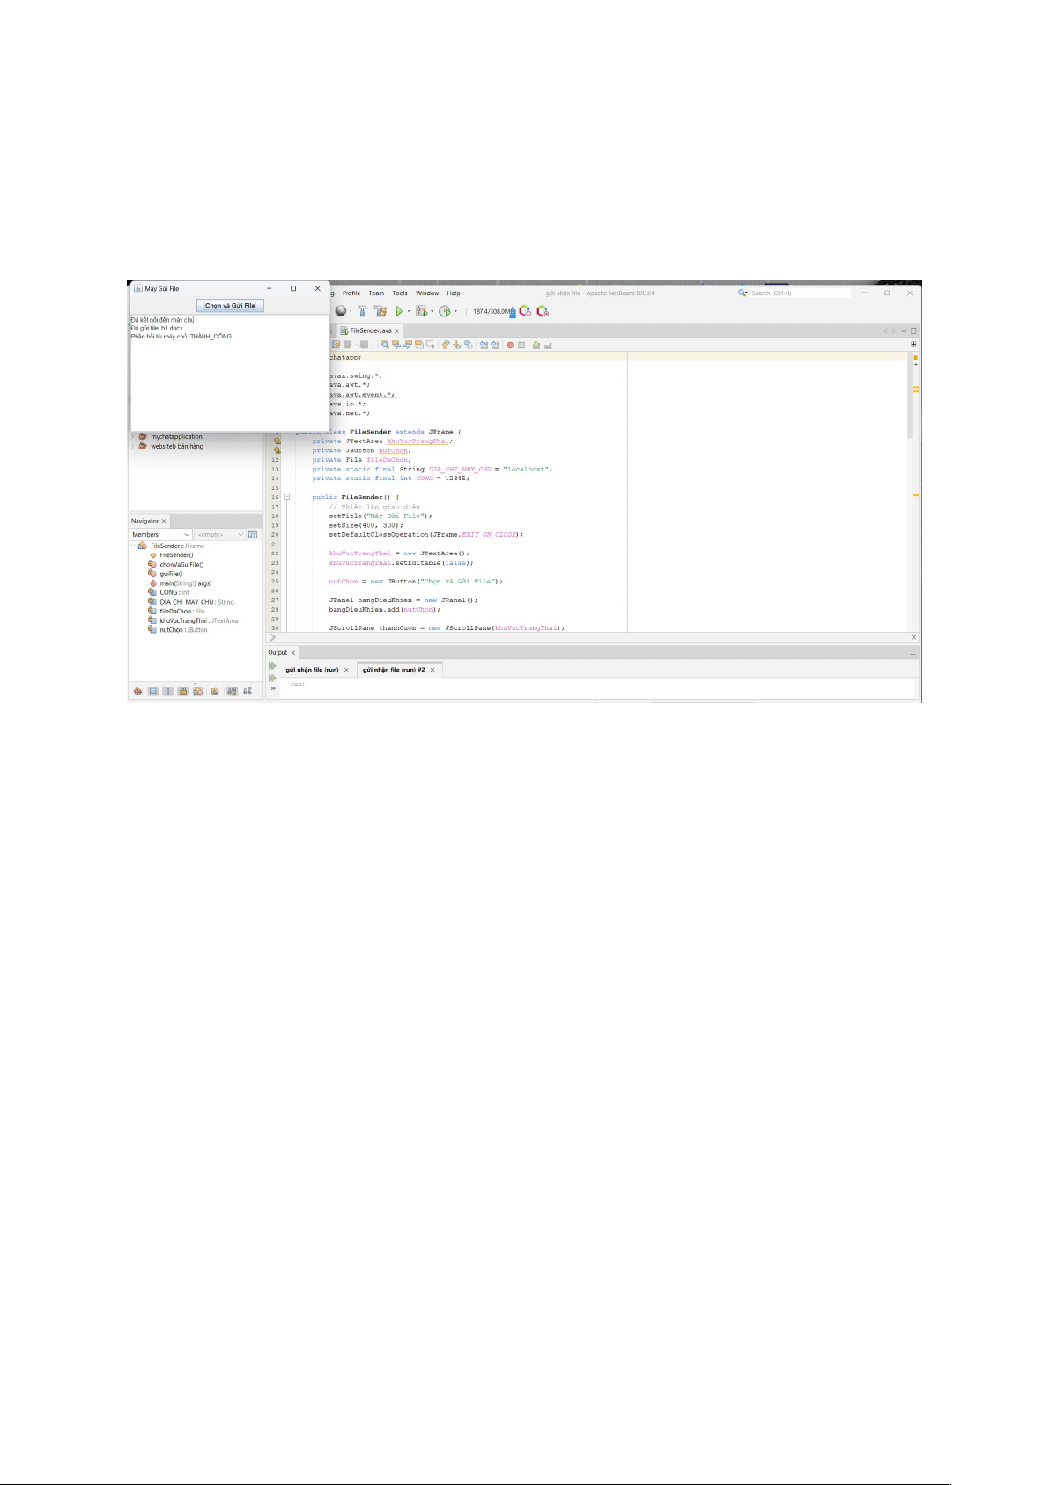Open the Members dropdown in Navigator
Viewport: 1050px width, 1485px height.
pos(160,535)
